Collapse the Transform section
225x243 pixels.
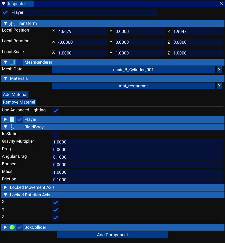point(5,23)
